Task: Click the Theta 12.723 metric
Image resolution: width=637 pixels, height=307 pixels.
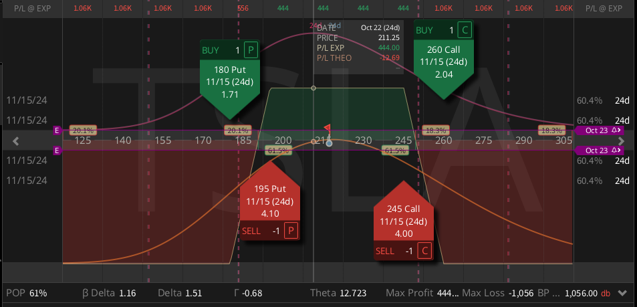Action: (x=338, y=293)
